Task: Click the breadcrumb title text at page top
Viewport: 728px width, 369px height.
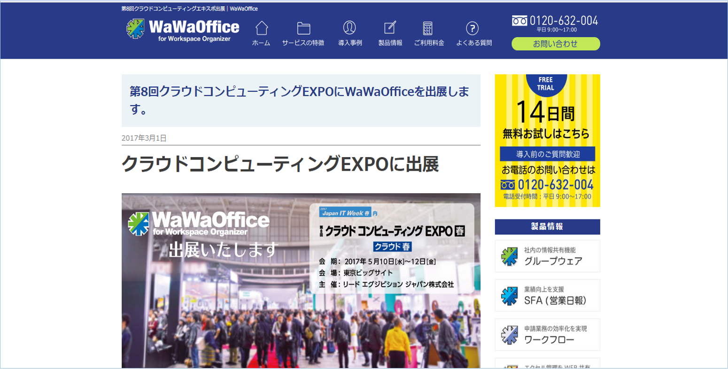Action: pos(190,9)
